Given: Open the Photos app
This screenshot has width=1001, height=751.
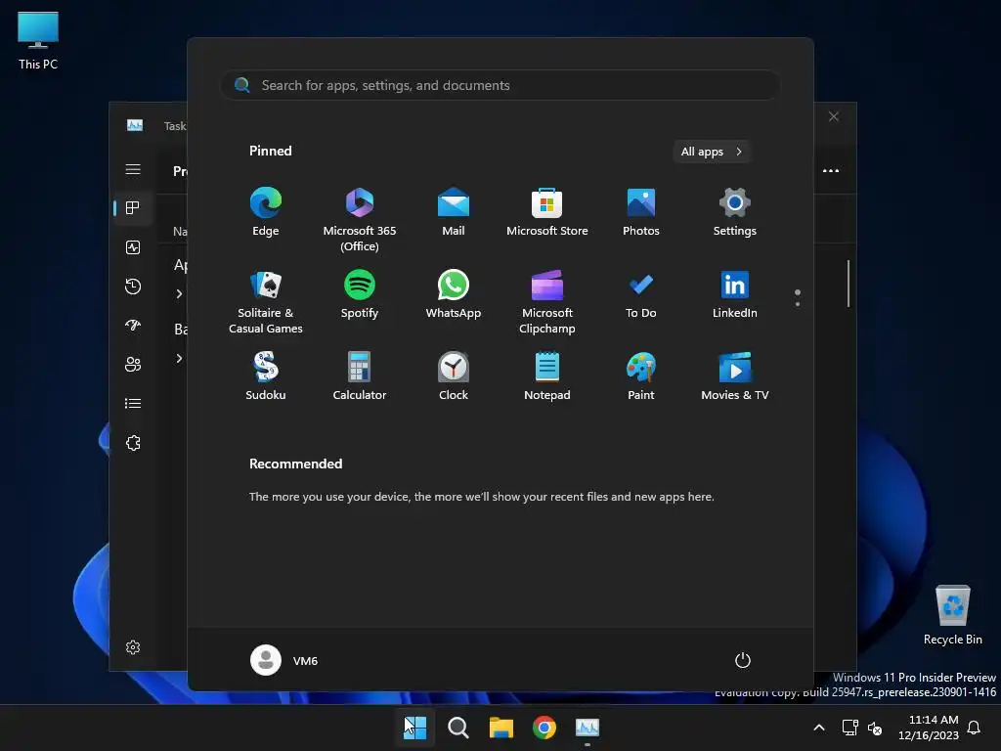Looking at the screenshot, I should 641,212.
